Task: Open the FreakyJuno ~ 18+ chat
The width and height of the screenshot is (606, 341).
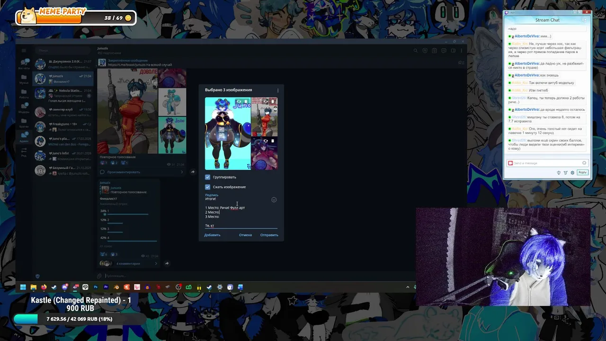Action: [x=63, y=126]
